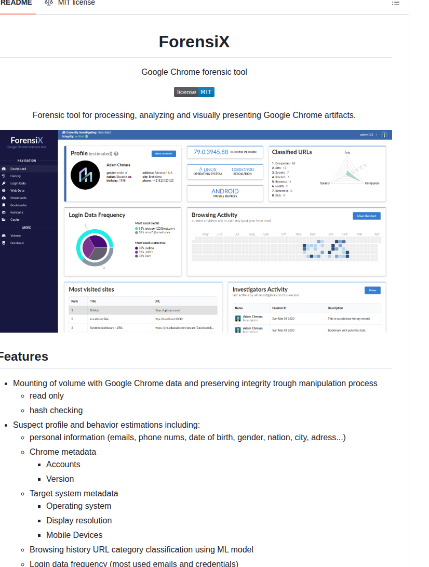429x567 pixels.
Task: Click the ForensiX logo in screenshot sidebar
Action: pos(26,140)
